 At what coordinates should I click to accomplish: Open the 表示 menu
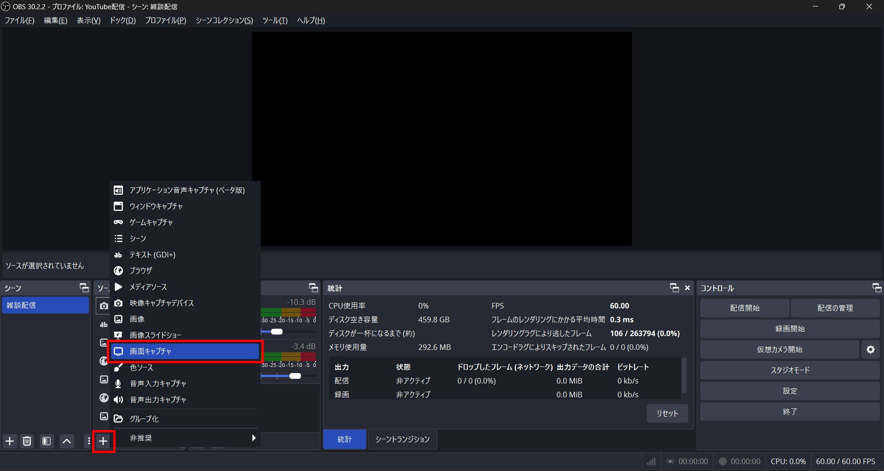88,20
